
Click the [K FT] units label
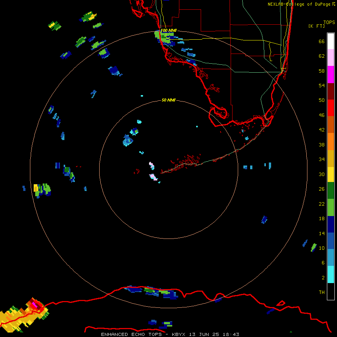pos(316,26)
